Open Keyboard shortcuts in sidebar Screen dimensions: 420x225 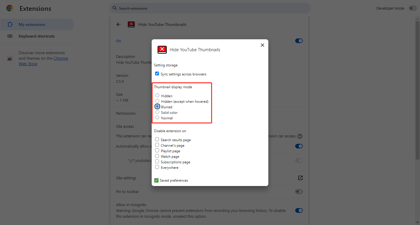click(x=37, y=36)
